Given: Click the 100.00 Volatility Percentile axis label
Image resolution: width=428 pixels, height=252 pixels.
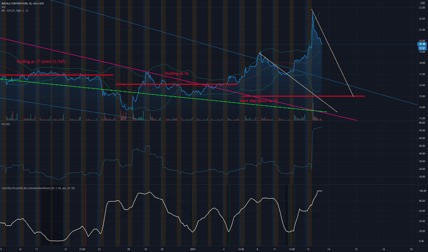Looking at the screenshot, I should 422,191.
